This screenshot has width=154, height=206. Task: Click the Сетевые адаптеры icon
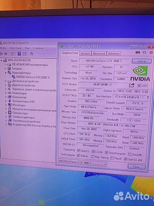point(10,116)
